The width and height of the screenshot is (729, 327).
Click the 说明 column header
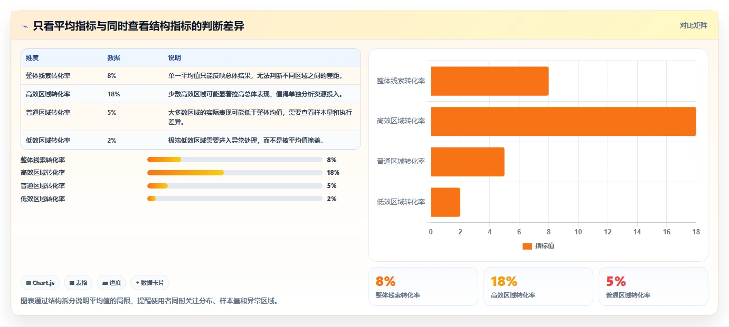click(x=175, y=58)
